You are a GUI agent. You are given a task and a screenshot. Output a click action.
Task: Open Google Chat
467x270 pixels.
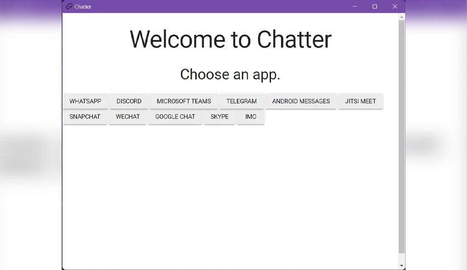[175, 117]
